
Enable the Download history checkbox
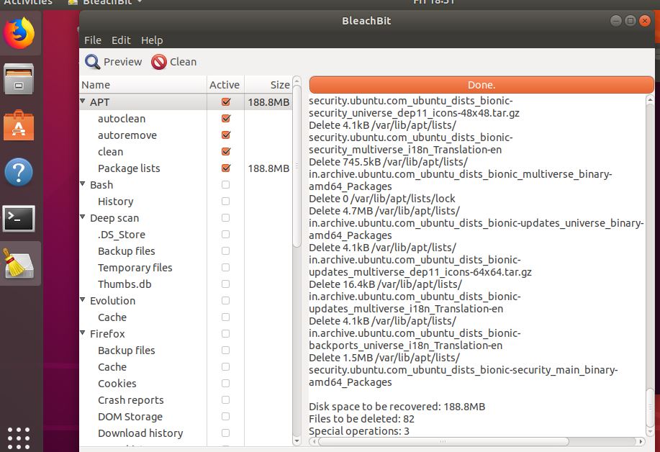tap(225, 433)
